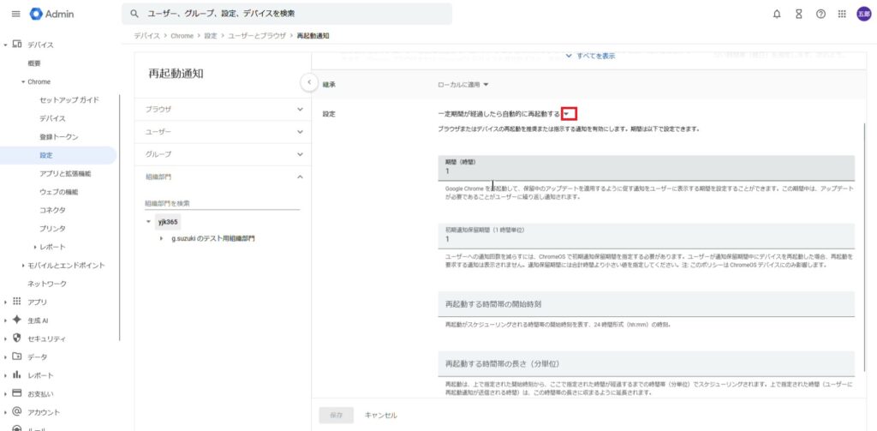Screen dimensions: 877x431
Task: Click the 期間（時間） input field
Action: click(x=646, y=171)
